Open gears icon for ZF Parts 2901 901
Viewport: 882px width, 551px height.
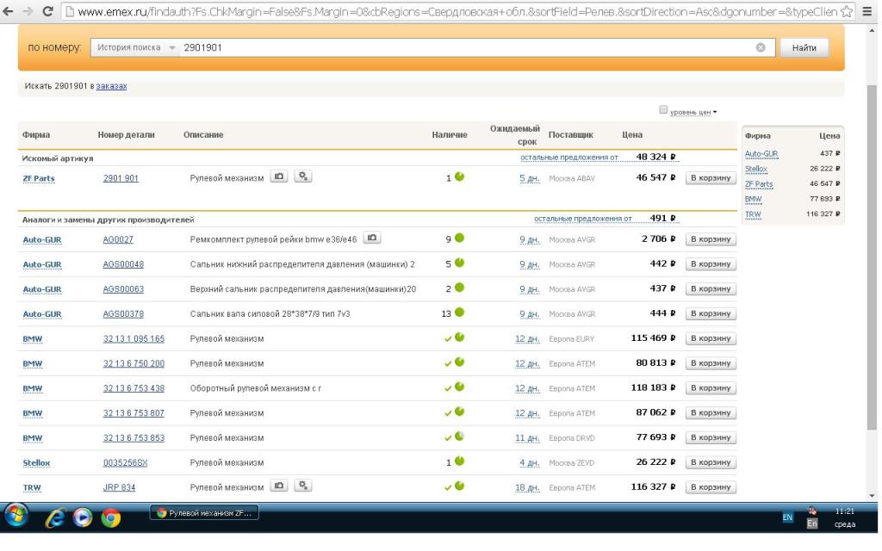click(302, 176)
